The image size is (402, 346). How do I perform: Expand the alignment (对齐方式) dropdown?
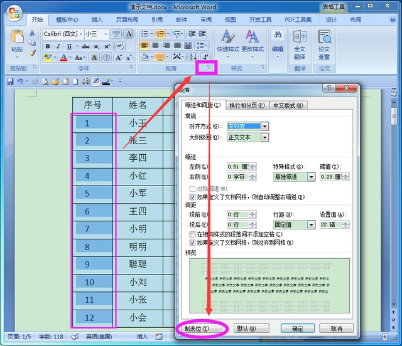click(x=264, y=126)
